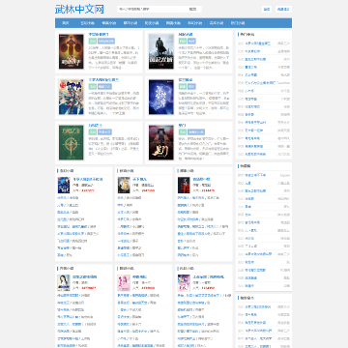The width and height of the screenshot is (348, 348).
Task: Go to the 首页 home tab
Action: [66, 23]
